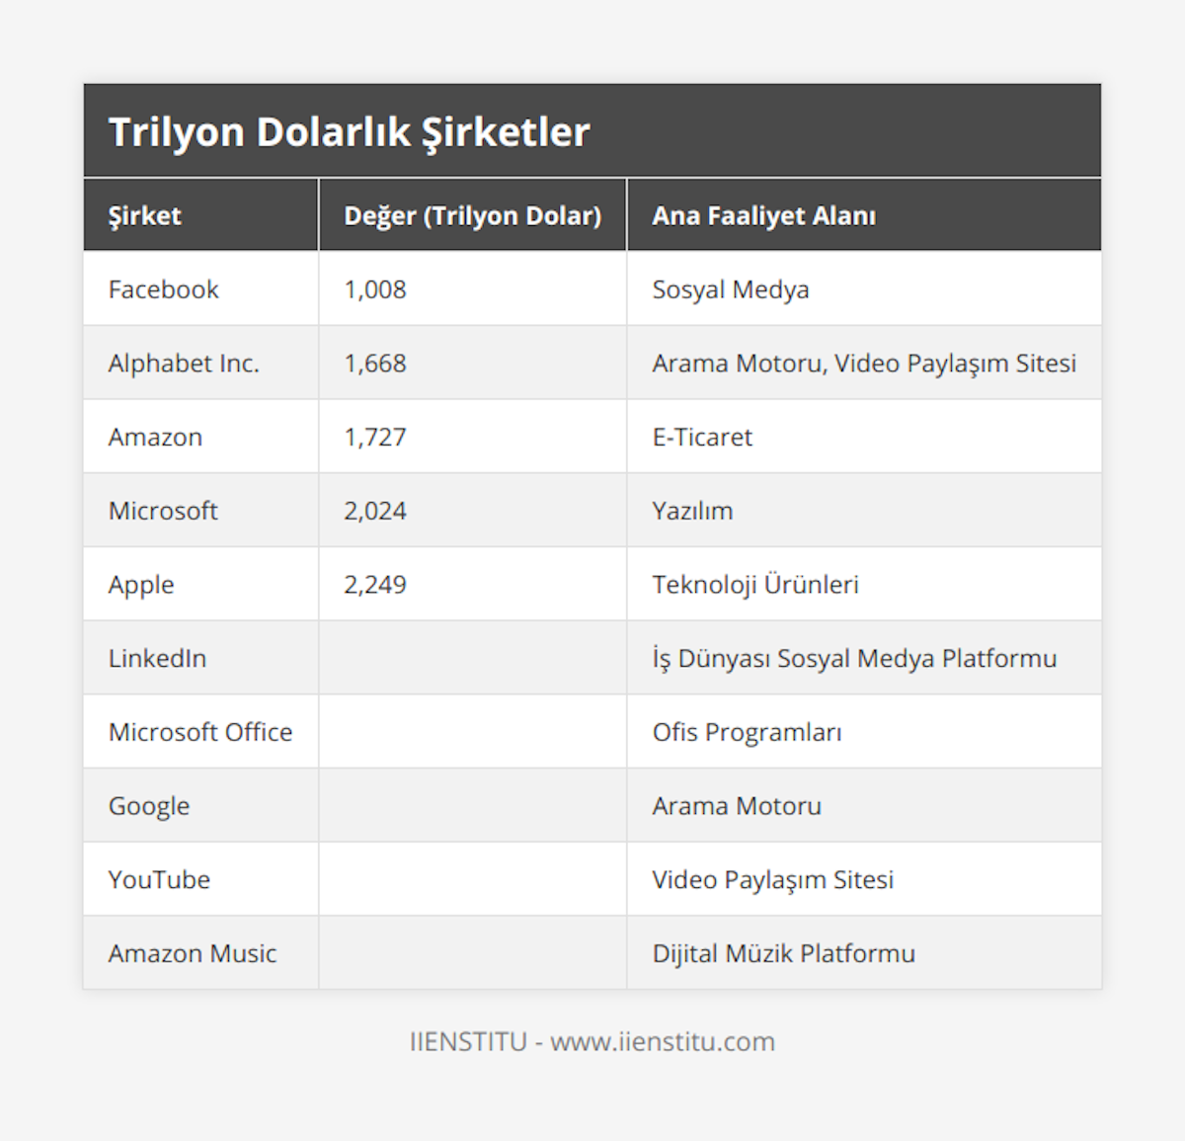Select the Microsoft value 2,024

[375, 511]
